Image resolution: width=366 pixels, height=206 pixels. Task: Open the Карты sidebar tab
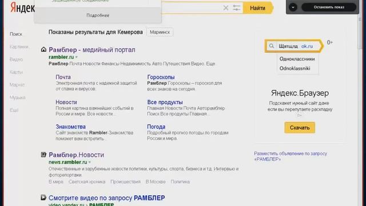(16, 72)
